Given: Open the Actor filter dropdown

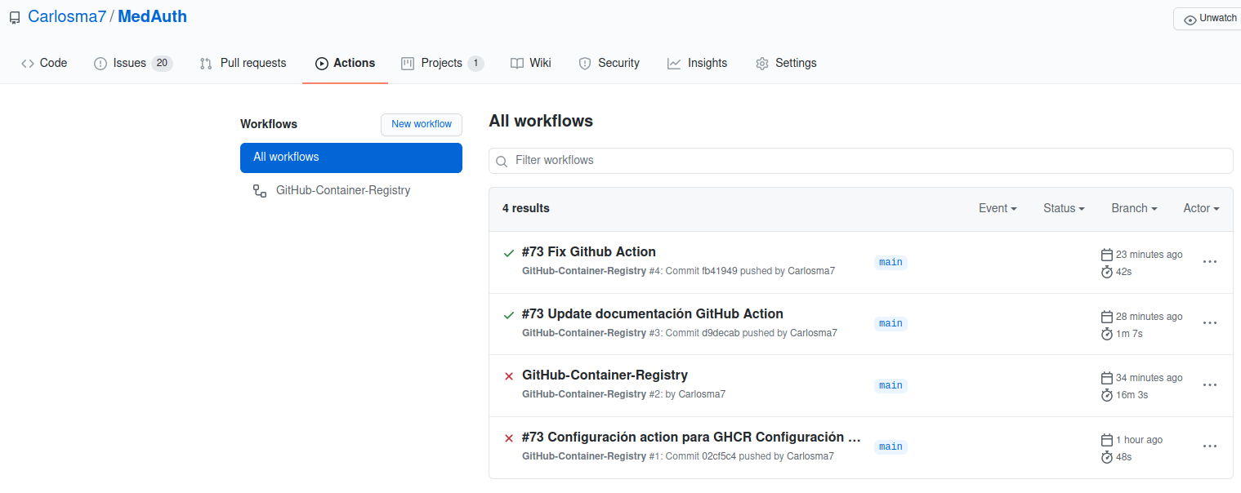Looking at the screenshot, I should (1201, 208).
